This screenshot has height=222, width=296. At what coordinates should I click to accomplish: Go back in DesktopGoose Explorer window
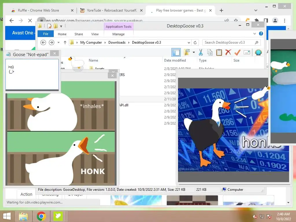pyautogui.click(x=43, y=42)
